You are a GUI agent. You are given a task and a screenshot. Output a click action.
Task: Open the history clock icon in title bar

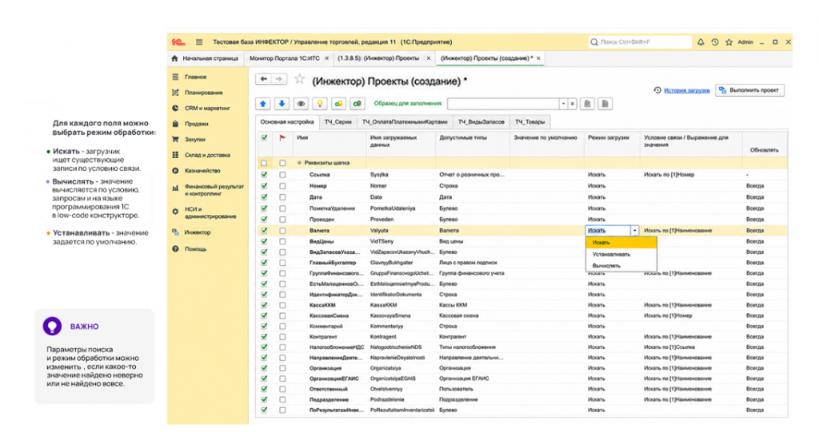click(714, 42)
